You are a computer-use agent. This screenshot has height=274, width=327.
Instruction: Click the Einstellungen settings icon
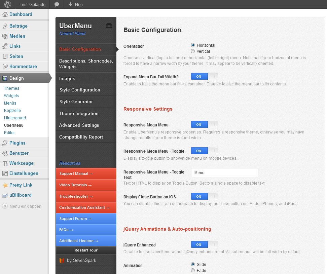coord(5,173)
